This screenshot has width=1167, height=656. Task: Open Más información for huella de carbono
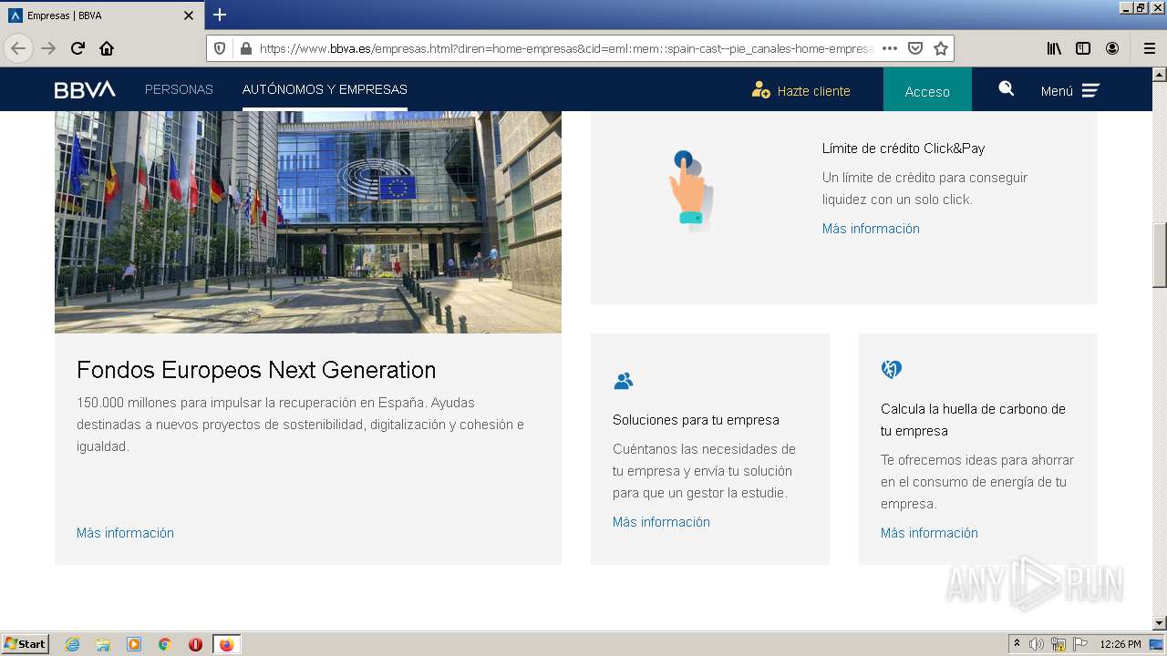click(x=929, y=533)
